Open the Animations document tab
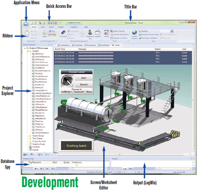This screenshot has height=191, width=199. (x=64, y=45)
